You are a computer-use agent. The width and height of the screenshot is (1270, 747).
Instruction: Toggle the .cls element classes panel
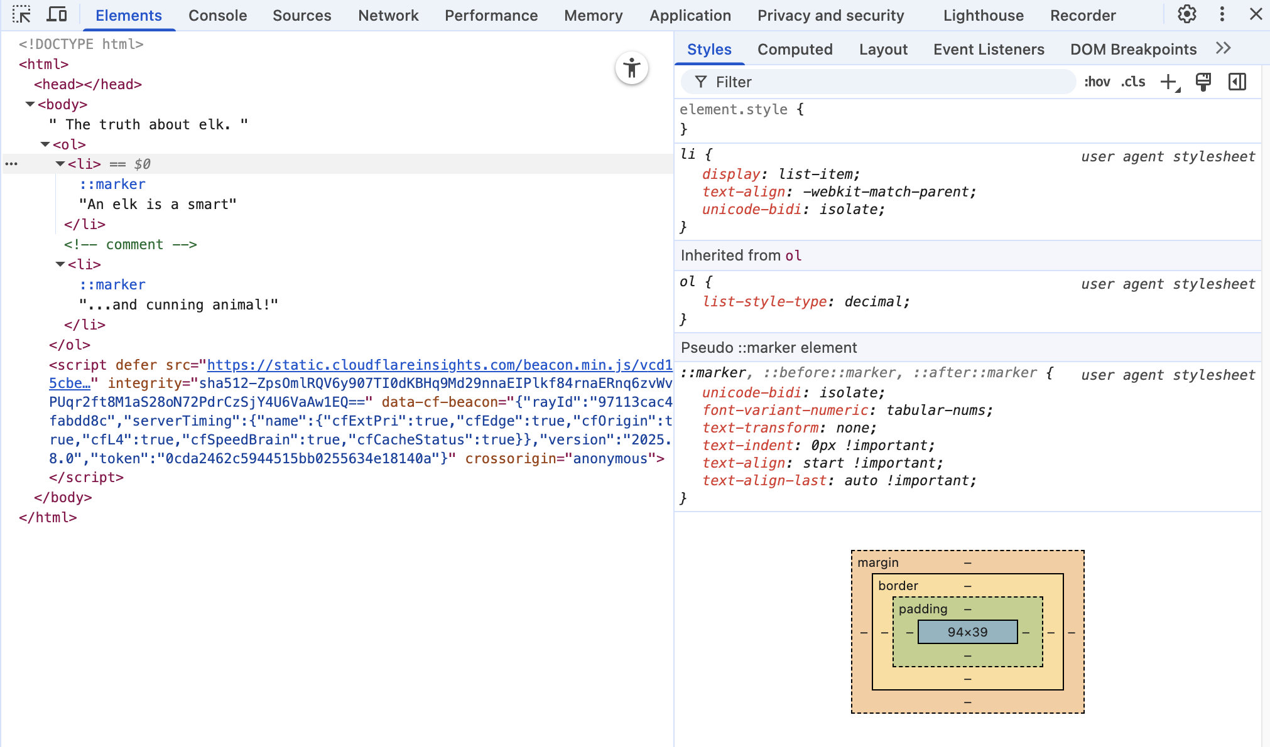tap(1133, 82)
